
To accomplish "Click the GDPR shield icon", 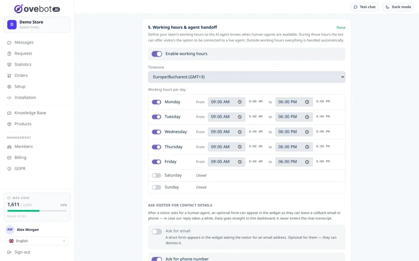I will point(9,168).
